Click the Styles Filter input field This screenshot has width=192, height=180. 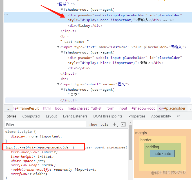(45, 125)
